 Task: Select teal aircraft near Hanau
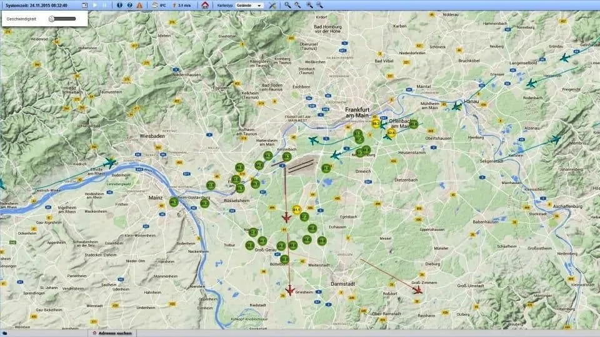coord(456,106)
